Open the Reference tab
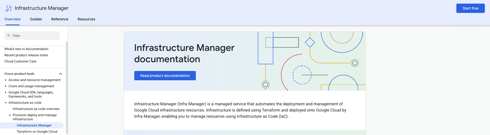This screenshot has height=135, width=490. click(60, 19)
